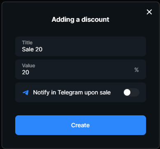160x149 pixels.
Task: Focus the Value input field
Action: [x=81, y=69]
